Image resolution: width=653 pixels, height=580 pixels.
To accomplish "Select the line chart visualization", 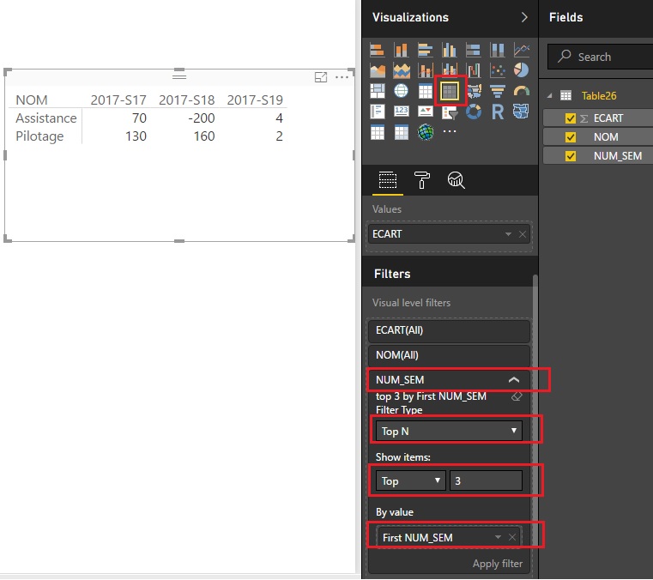I will [522, 50].
